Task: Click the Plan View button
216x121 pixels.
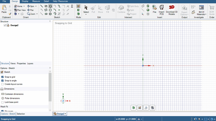Action: [20, 10]
